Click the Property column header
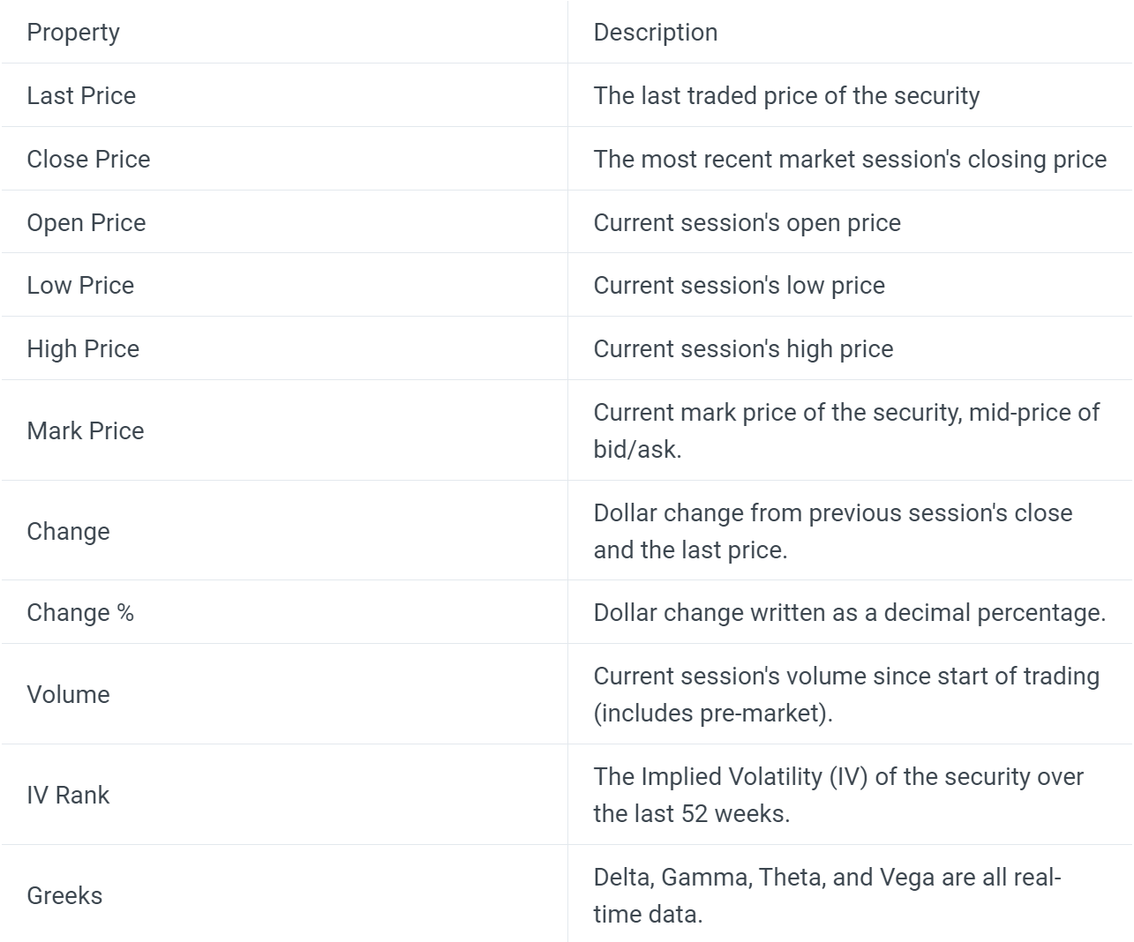This screenshot has width=1134, height=942. (x=73, y=33)
